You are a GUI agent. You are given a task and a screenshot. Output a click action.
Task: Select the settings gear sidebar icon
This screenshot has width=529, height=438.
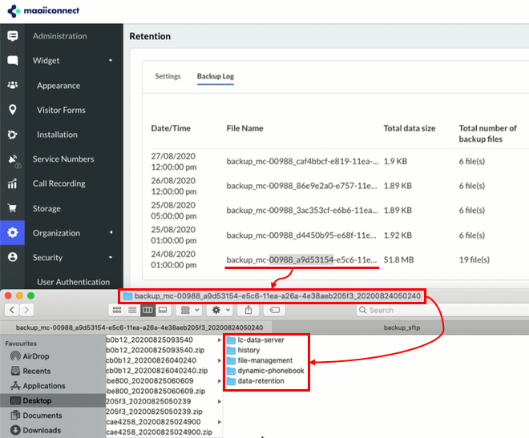coord(13,232)
